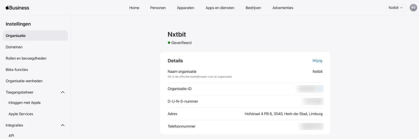419x139 pixels.
Task: Click the Nxtbit page heading
Action: [x=177, y=34]
